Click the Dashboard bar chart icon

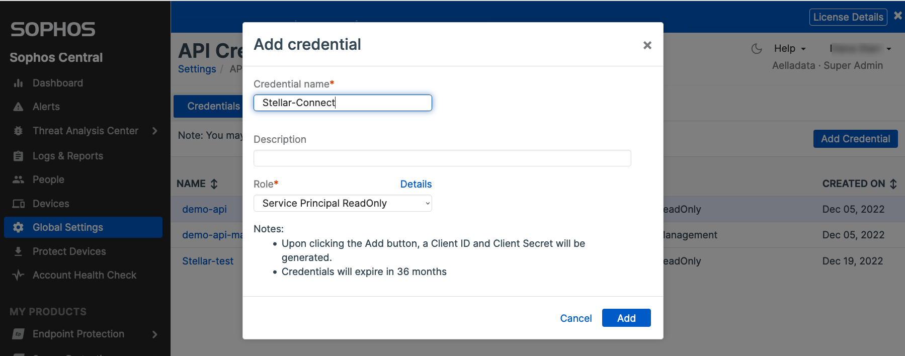[19, 83]
